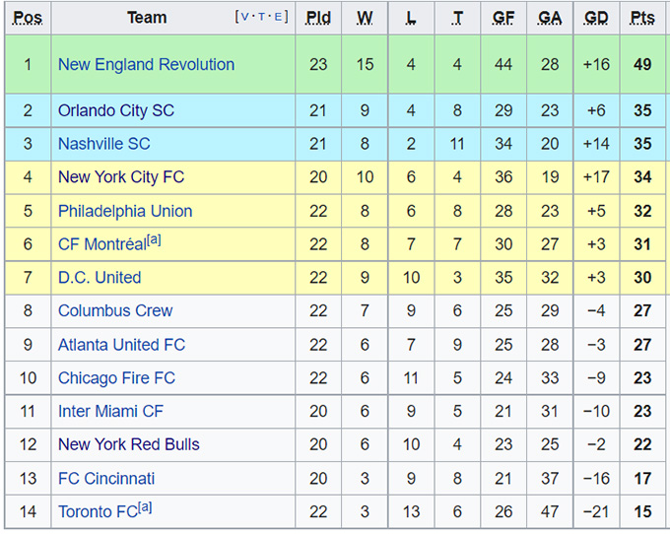Click the Atlanta United FC link

pos(121,345)
